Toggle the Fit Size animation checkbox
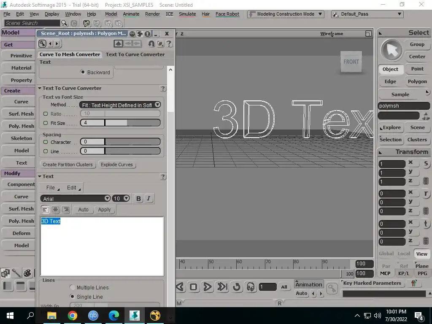The width and height of the screenshot is (432, 324). point(46,123)
